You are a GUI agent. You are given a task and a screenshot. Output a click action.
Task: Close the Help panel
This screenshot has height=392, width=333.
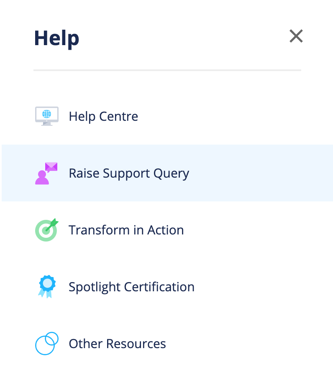click(296, 36)
